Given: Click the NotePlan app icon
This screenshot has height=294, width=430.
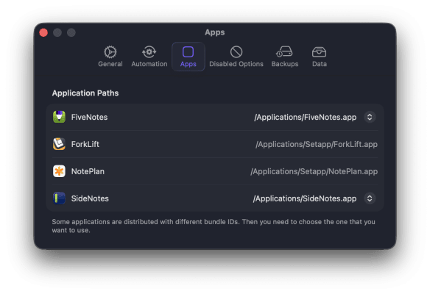Looking at the screenshot, I should 59,171.
